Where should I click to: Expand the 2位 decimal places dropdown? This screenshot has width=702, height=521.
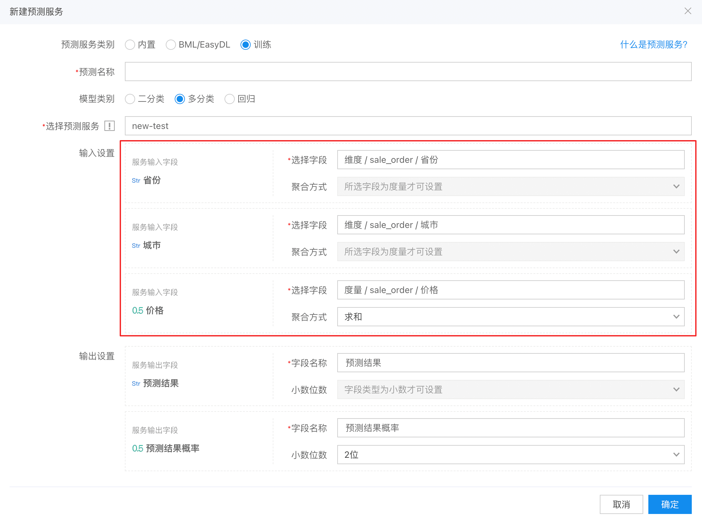point(511,455)
